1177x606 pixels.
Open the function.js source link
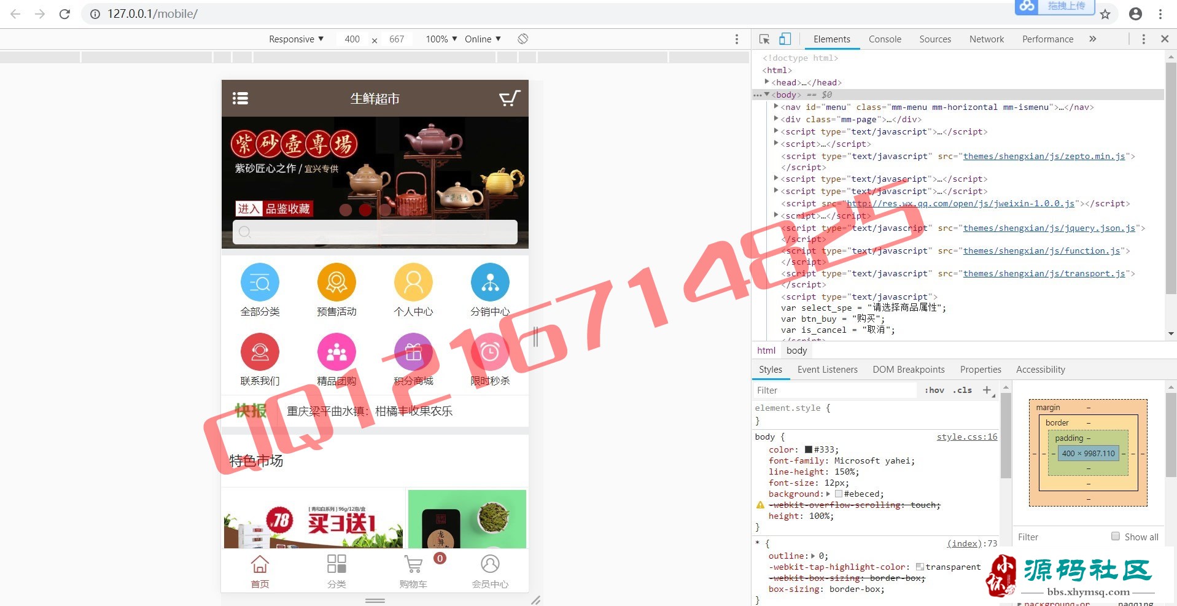[x=1042, y=251]
